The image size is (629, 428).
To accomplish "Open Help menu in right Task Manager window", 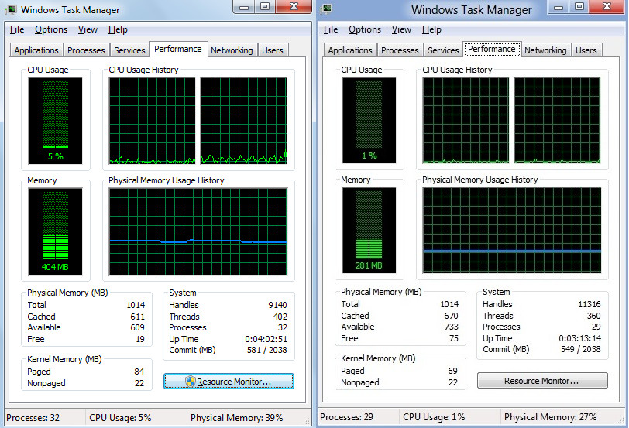I will coord(431,29).
